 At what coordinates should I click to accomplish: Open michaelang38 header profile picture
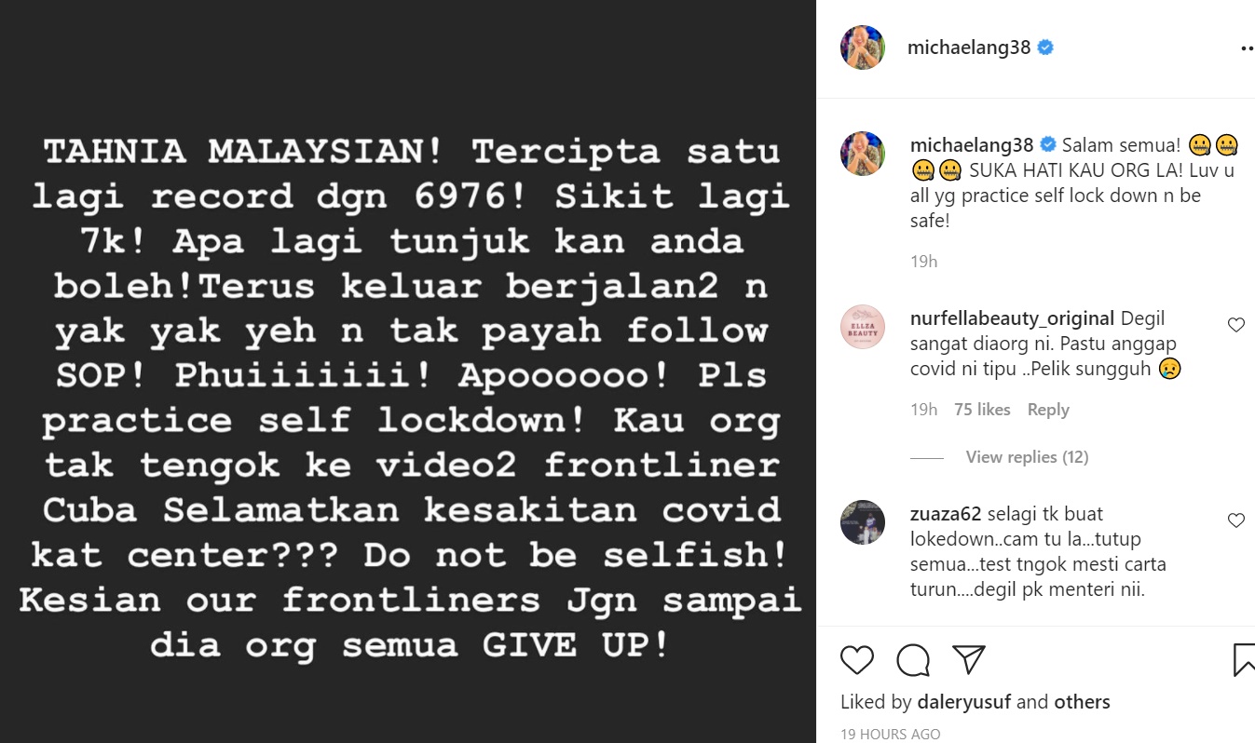tap(863, 47)
